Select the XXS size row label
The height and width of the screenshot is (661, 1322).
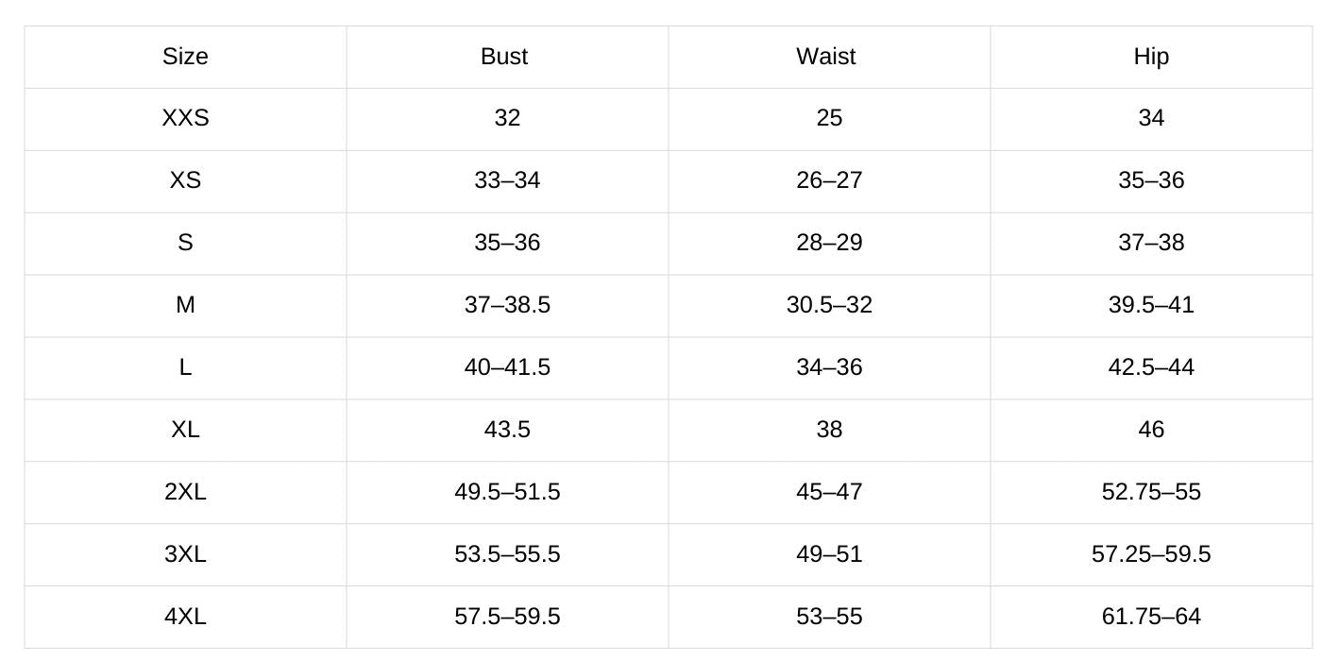[185, 118]
